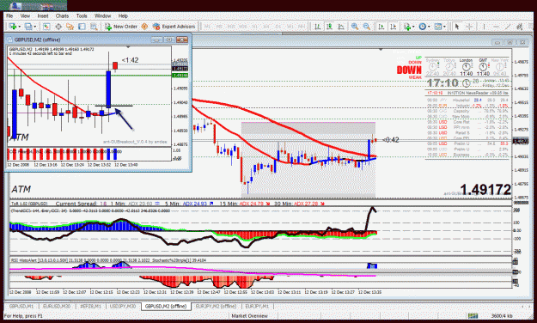The width and height of the screenshot is (537, 323).
Task: Click the 3600/4 kb traffic indicator
Action: tap(502, 316)
